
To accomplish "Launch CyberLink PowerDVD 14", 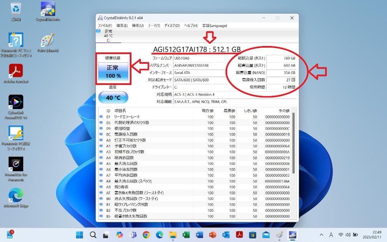I will click(16, 101).
